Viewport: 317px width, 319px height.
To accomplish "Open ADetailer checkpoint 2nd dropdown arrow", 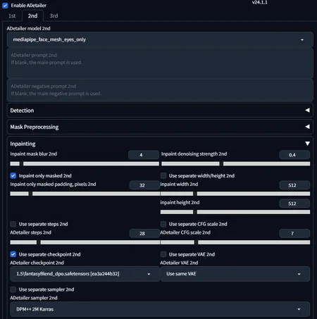I will tap(149, 274).
